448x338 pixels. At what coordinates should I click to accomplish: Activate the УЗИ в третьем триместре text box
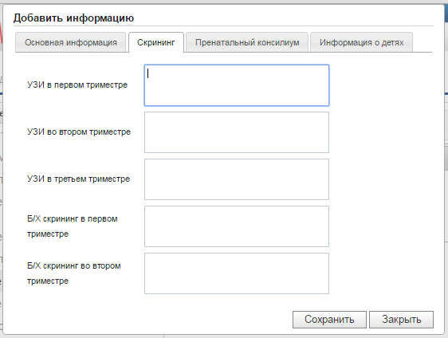point(237,179)
